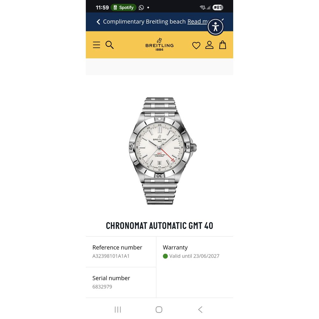Tap the Android recent apps button
319x319 pixels.
118,309
